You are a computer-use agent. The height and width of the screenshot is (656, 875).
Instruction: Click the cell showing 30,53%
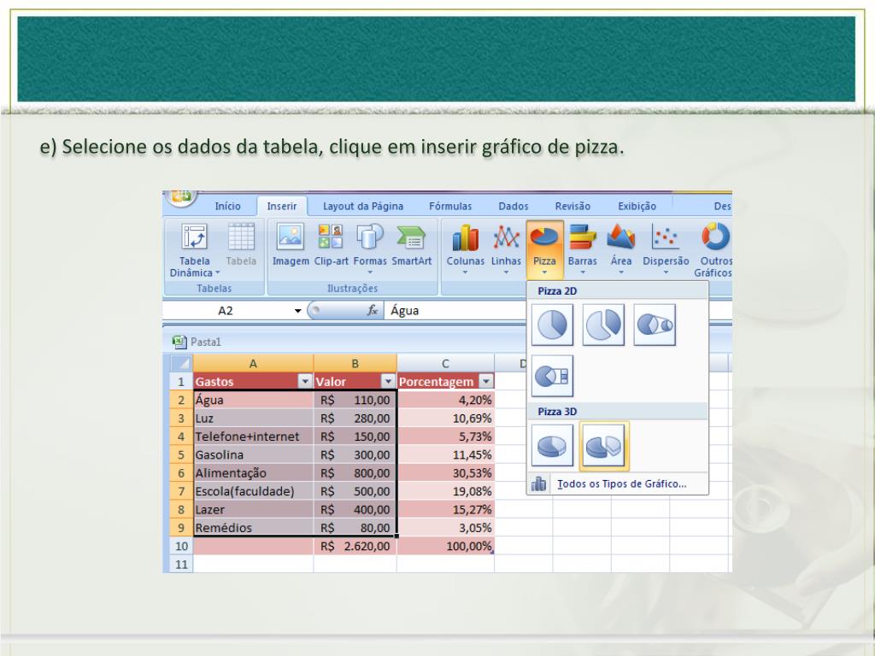click(x=445, y=473)
